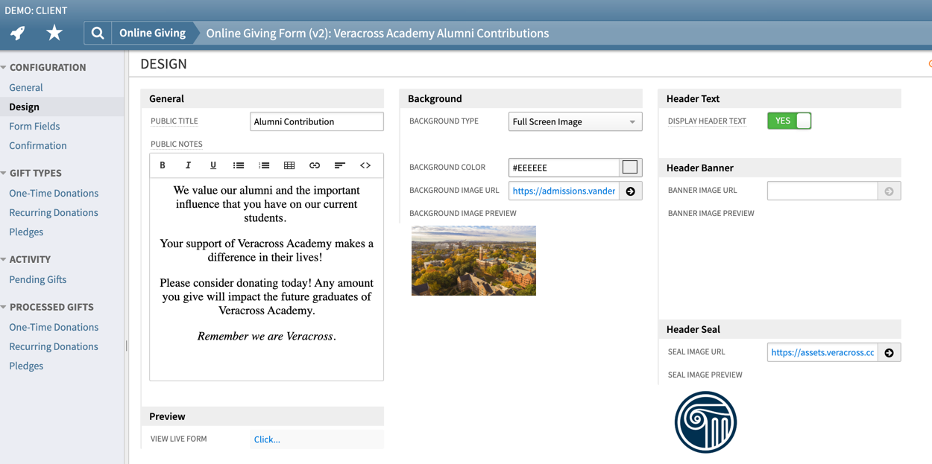The height and width of the screenshot is (464, 932).
Task: Apply underline formatting to the notes text
Action: [213, 165]
